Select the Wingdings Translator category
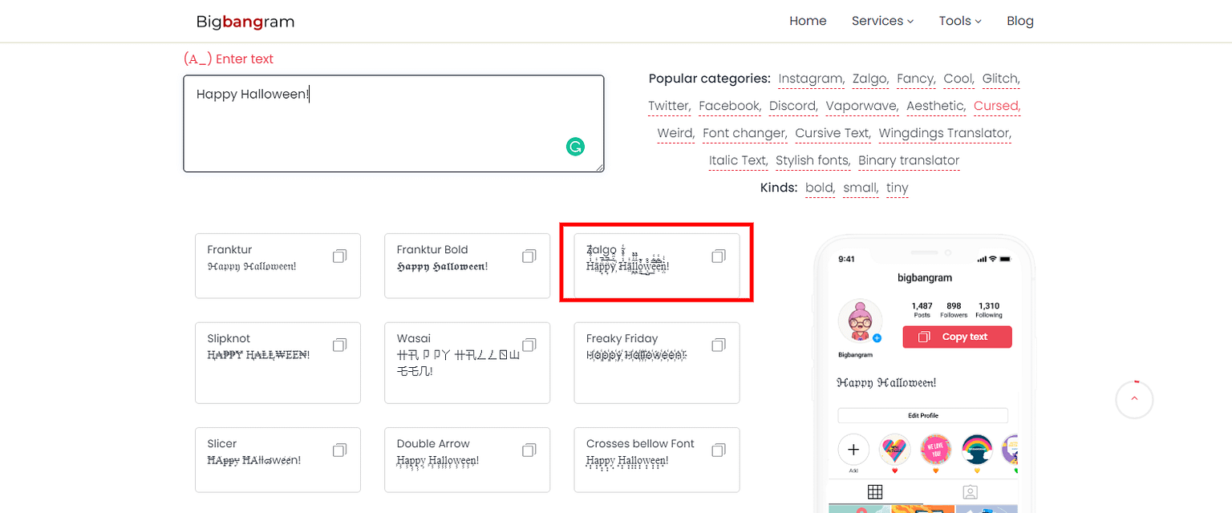The image size is (1232, 513). coord(944,133)
